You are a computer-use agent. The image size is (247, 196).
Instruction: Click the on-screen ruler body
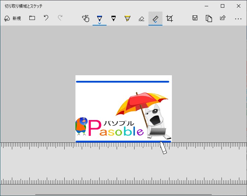point(124,163)
